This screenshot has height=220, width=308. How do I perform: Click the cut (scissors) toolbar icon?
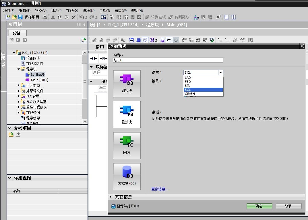pyautogui.click(x=53, y=17)
